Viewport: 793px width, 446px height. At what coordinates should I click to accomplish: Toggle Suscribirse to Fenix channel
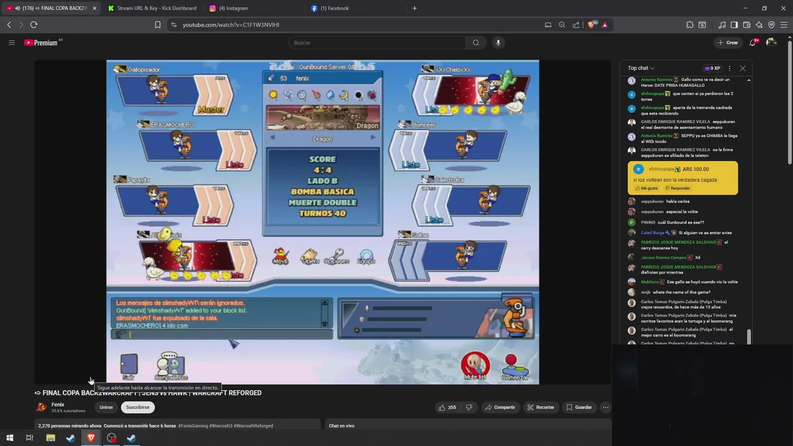pos(138,407)
